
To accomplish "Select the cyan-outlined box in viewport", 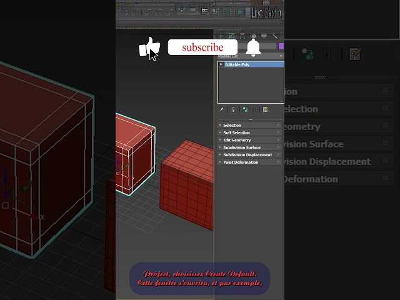I will click(135, 156).
